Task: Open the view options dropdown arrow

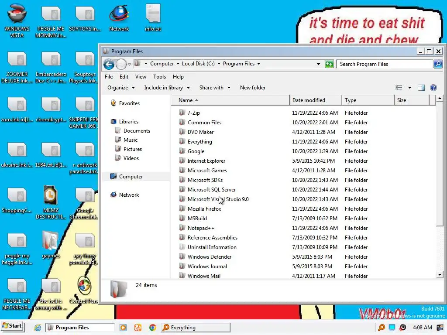Action: (409, 88)
